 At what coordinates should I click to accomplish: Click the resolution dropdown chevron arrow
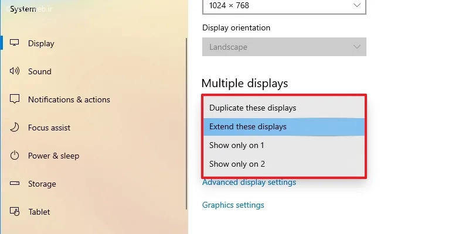pos(357,5)
